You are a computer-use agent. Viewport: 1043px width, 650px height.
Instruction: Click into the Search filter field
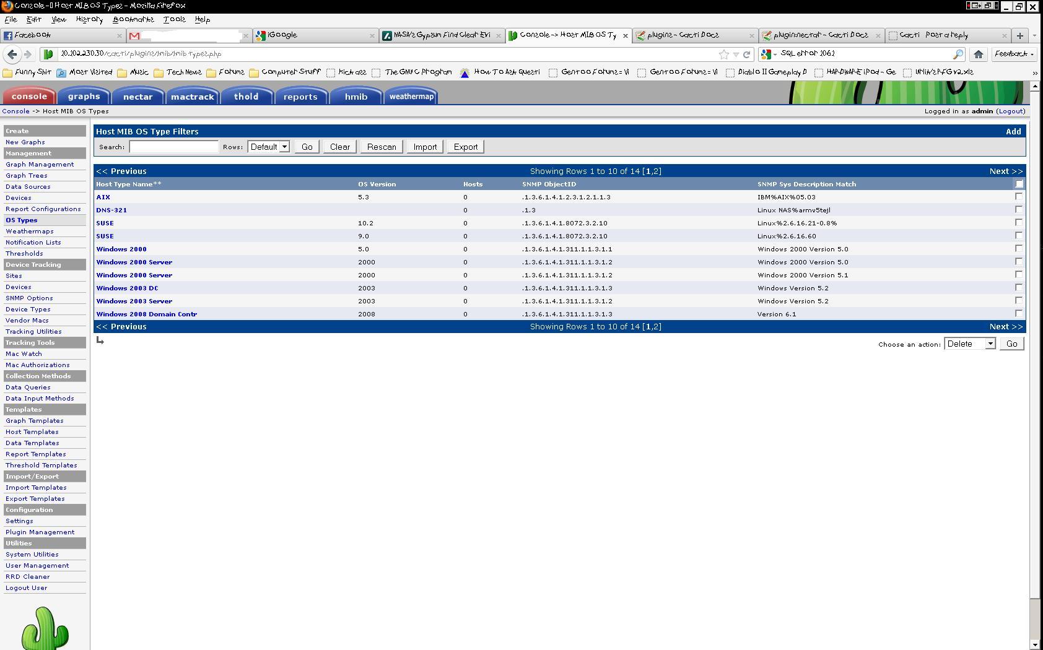(x=174, y=147)
